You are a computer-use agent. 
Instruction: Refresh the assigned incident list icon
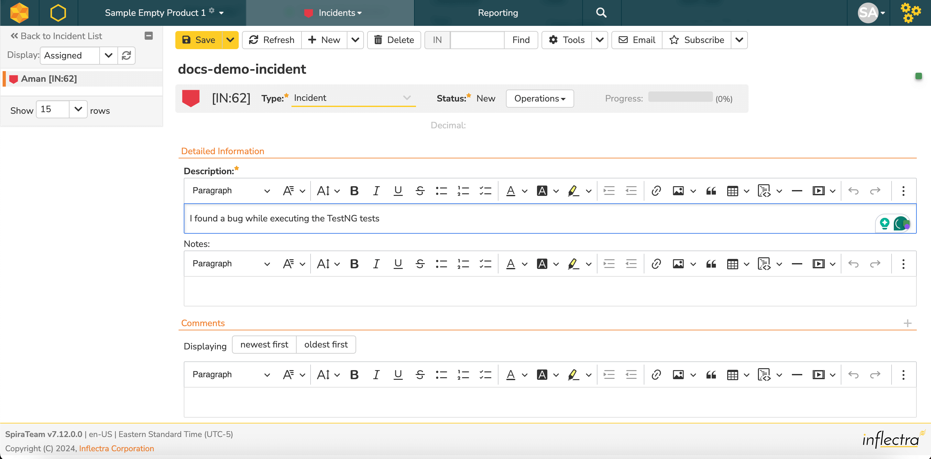coord(126,56)
